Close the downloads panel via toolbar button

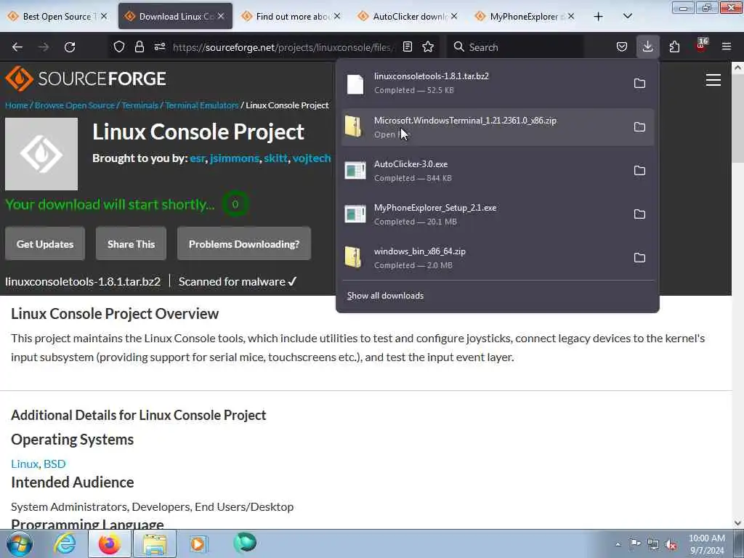[647, 46]
